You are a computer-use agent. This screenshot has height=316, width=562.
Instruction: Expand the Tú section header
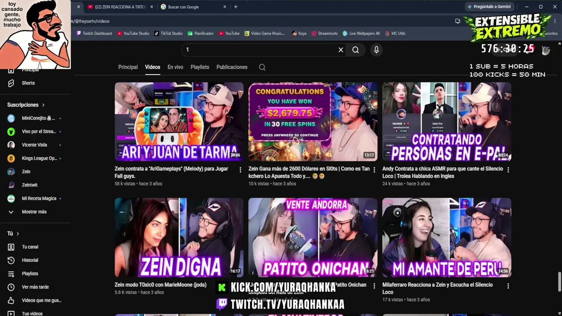[13, 233]
